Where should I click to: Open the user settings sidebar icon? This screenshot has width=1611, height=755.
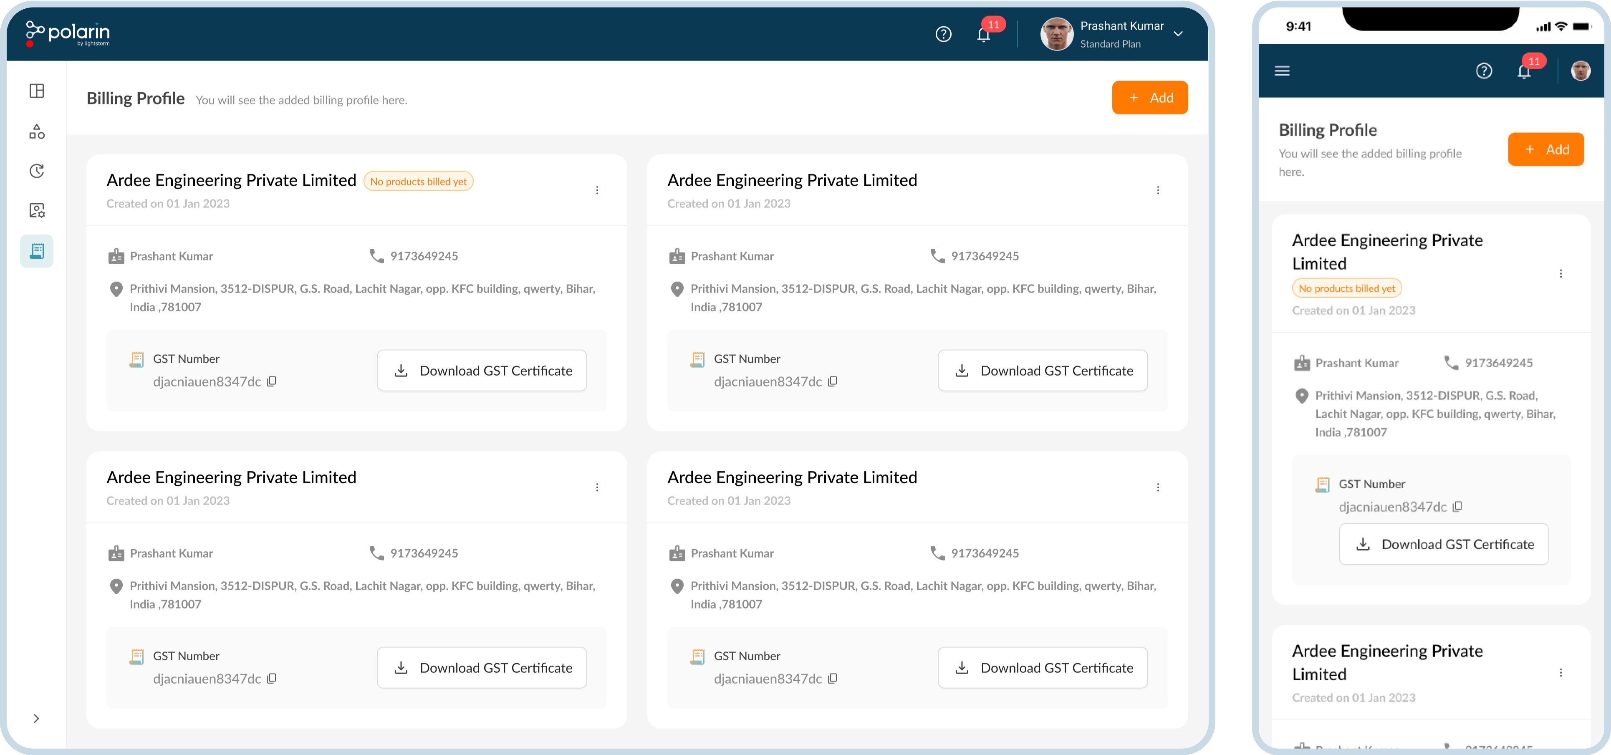(x=37, y=211)
